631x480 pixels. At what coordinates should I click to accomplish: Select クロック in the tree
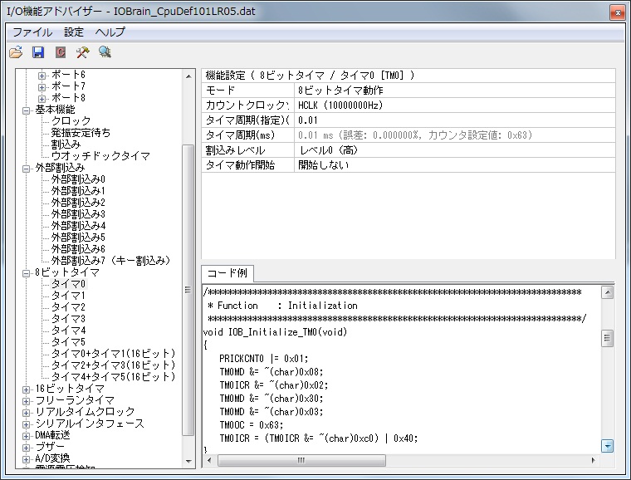[x=71, y=120]
